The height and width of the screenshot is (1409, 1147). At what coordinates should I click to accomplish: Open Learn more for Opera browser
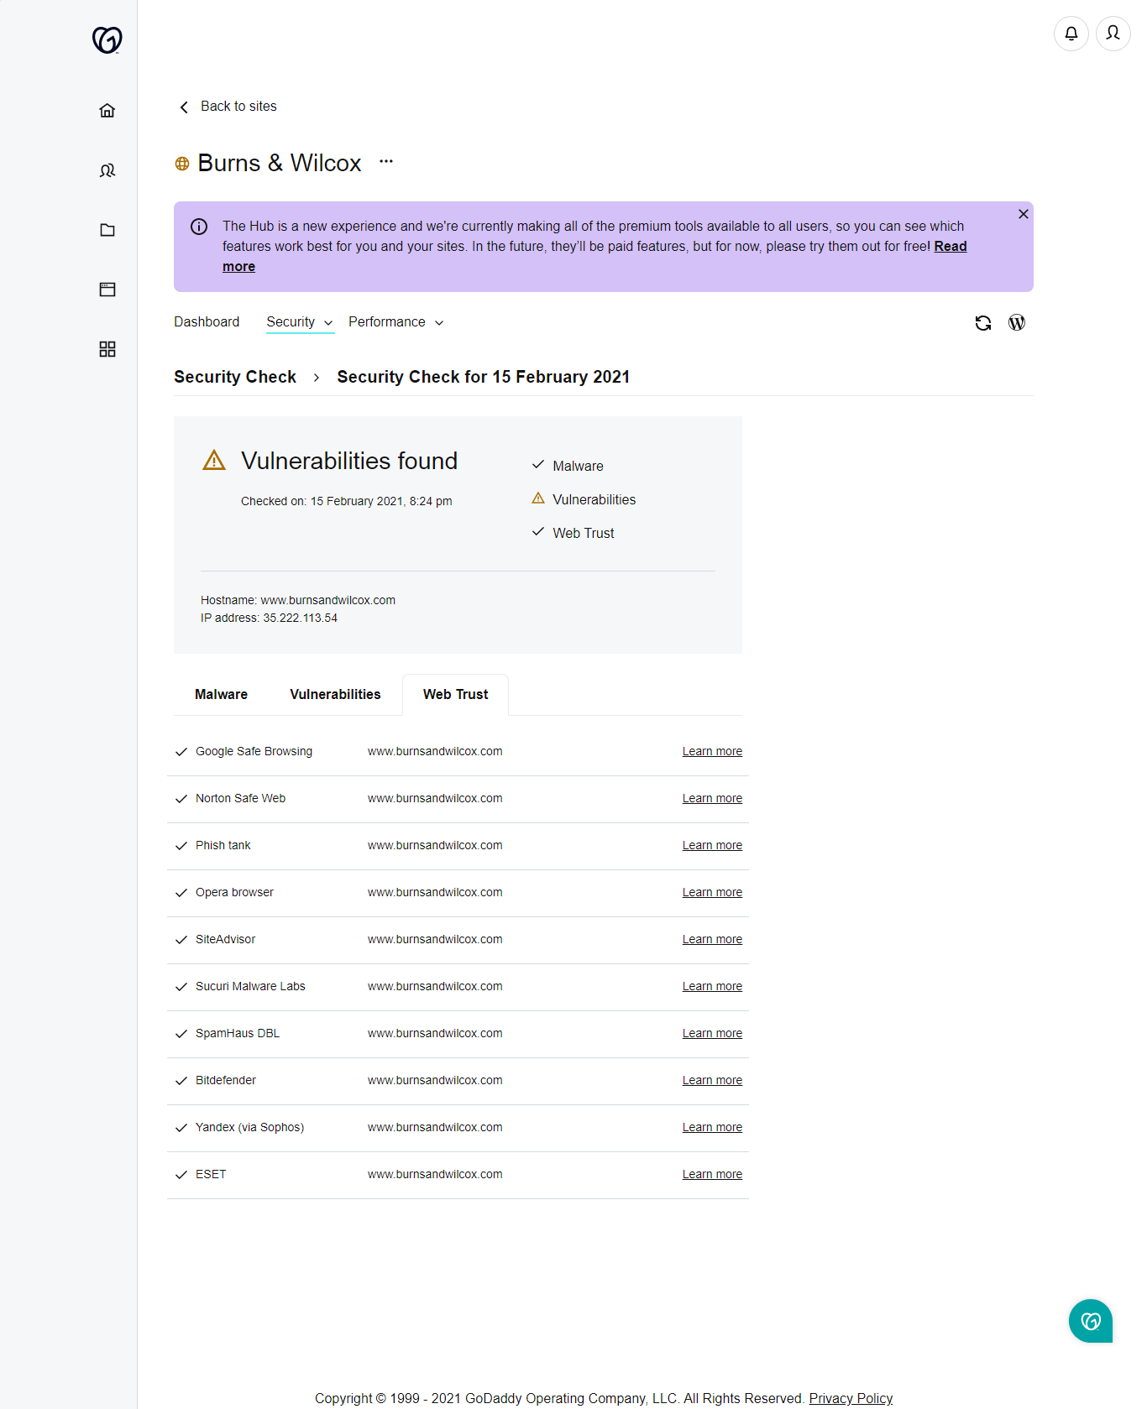712,893
